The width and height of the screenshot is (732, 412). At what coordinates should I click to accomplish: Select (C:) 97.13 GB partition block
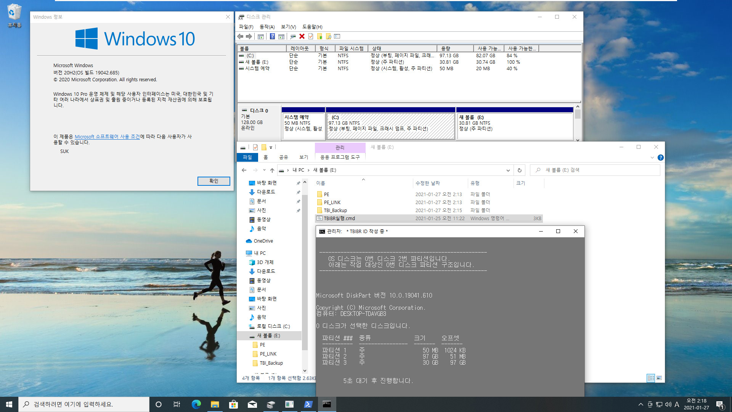pyautogui.click(x=390, y=124)
